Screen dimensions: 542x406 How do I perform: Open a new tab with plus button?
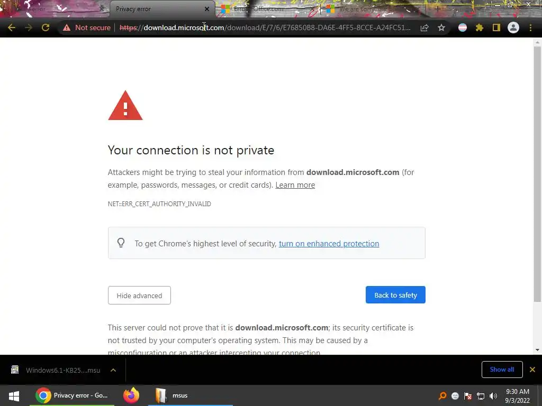[x=437, y=9]
